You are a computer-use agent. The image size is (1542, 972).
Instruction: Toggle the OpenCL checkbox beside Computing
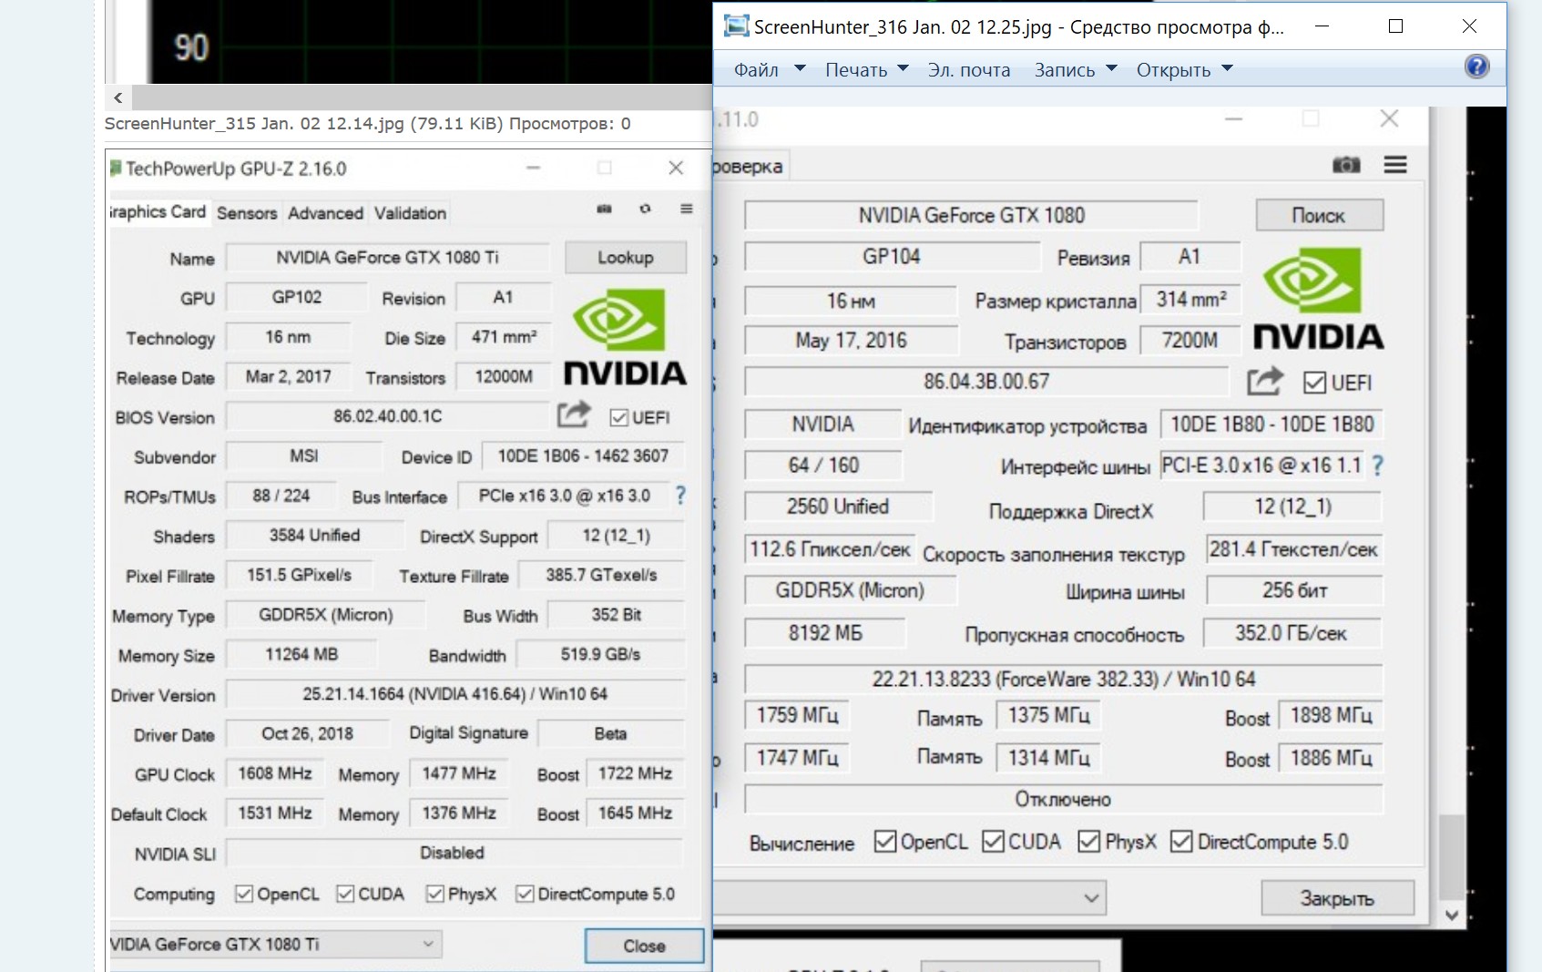click(244, 894)
